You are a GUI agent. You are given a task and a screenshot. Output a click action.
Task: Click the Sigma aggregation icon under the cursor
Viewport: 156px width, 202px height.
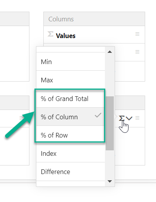[x=122, y=118]
